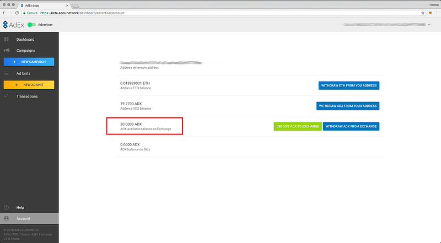This screenshot has height=243, width=441.
Task: Click the AdEx logo in the header
Action: click(13, 25)
